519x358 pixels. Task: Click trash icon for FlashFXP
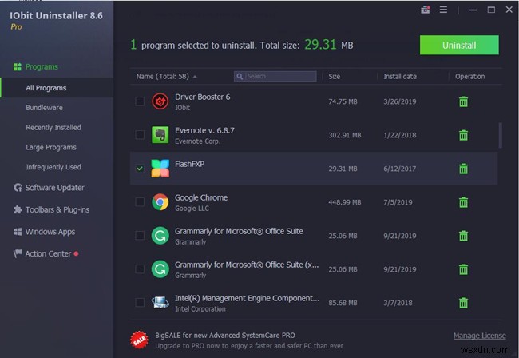tap(463, 169)
